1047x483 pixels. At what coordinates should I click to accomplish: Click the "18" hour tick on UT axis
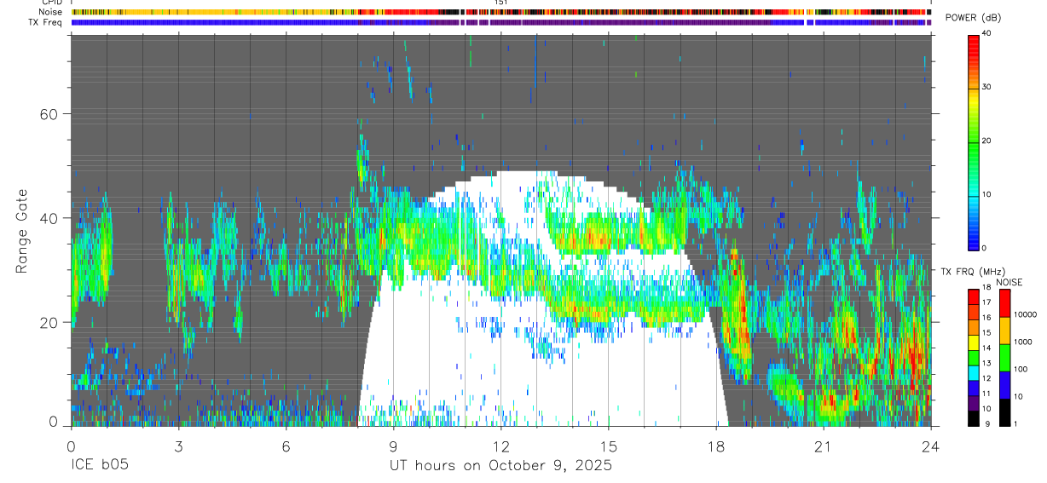pos(716,446)
